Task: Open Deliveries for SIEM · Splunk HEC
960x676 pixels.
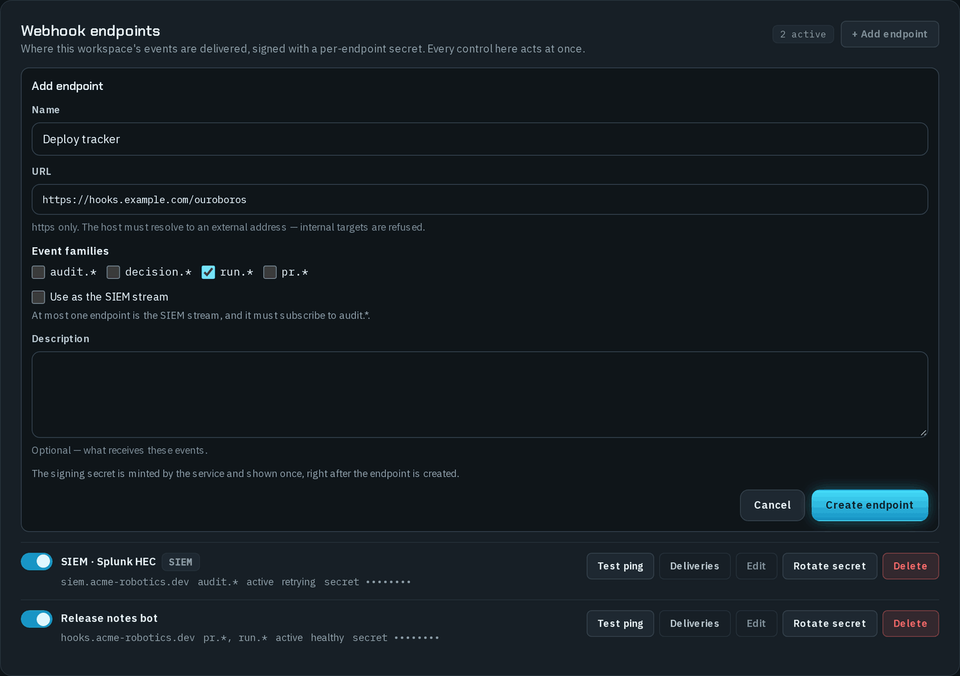Action: pyautogui.click(x=695, y=566)
